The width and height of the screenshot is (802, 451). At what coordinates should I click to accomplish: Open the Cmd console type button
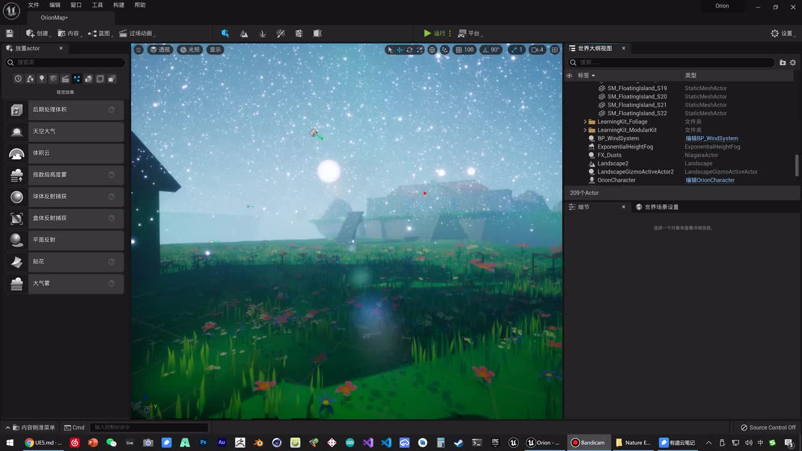tap(75, 427)
